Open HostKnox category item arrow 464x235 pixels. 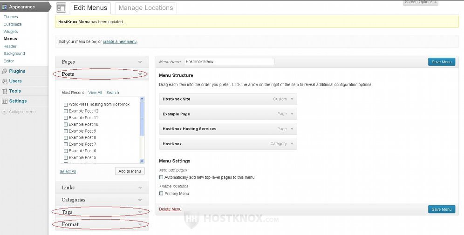click(x=292, y=144)
